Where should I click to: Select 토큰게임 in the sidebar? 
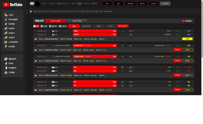point(11,24)
